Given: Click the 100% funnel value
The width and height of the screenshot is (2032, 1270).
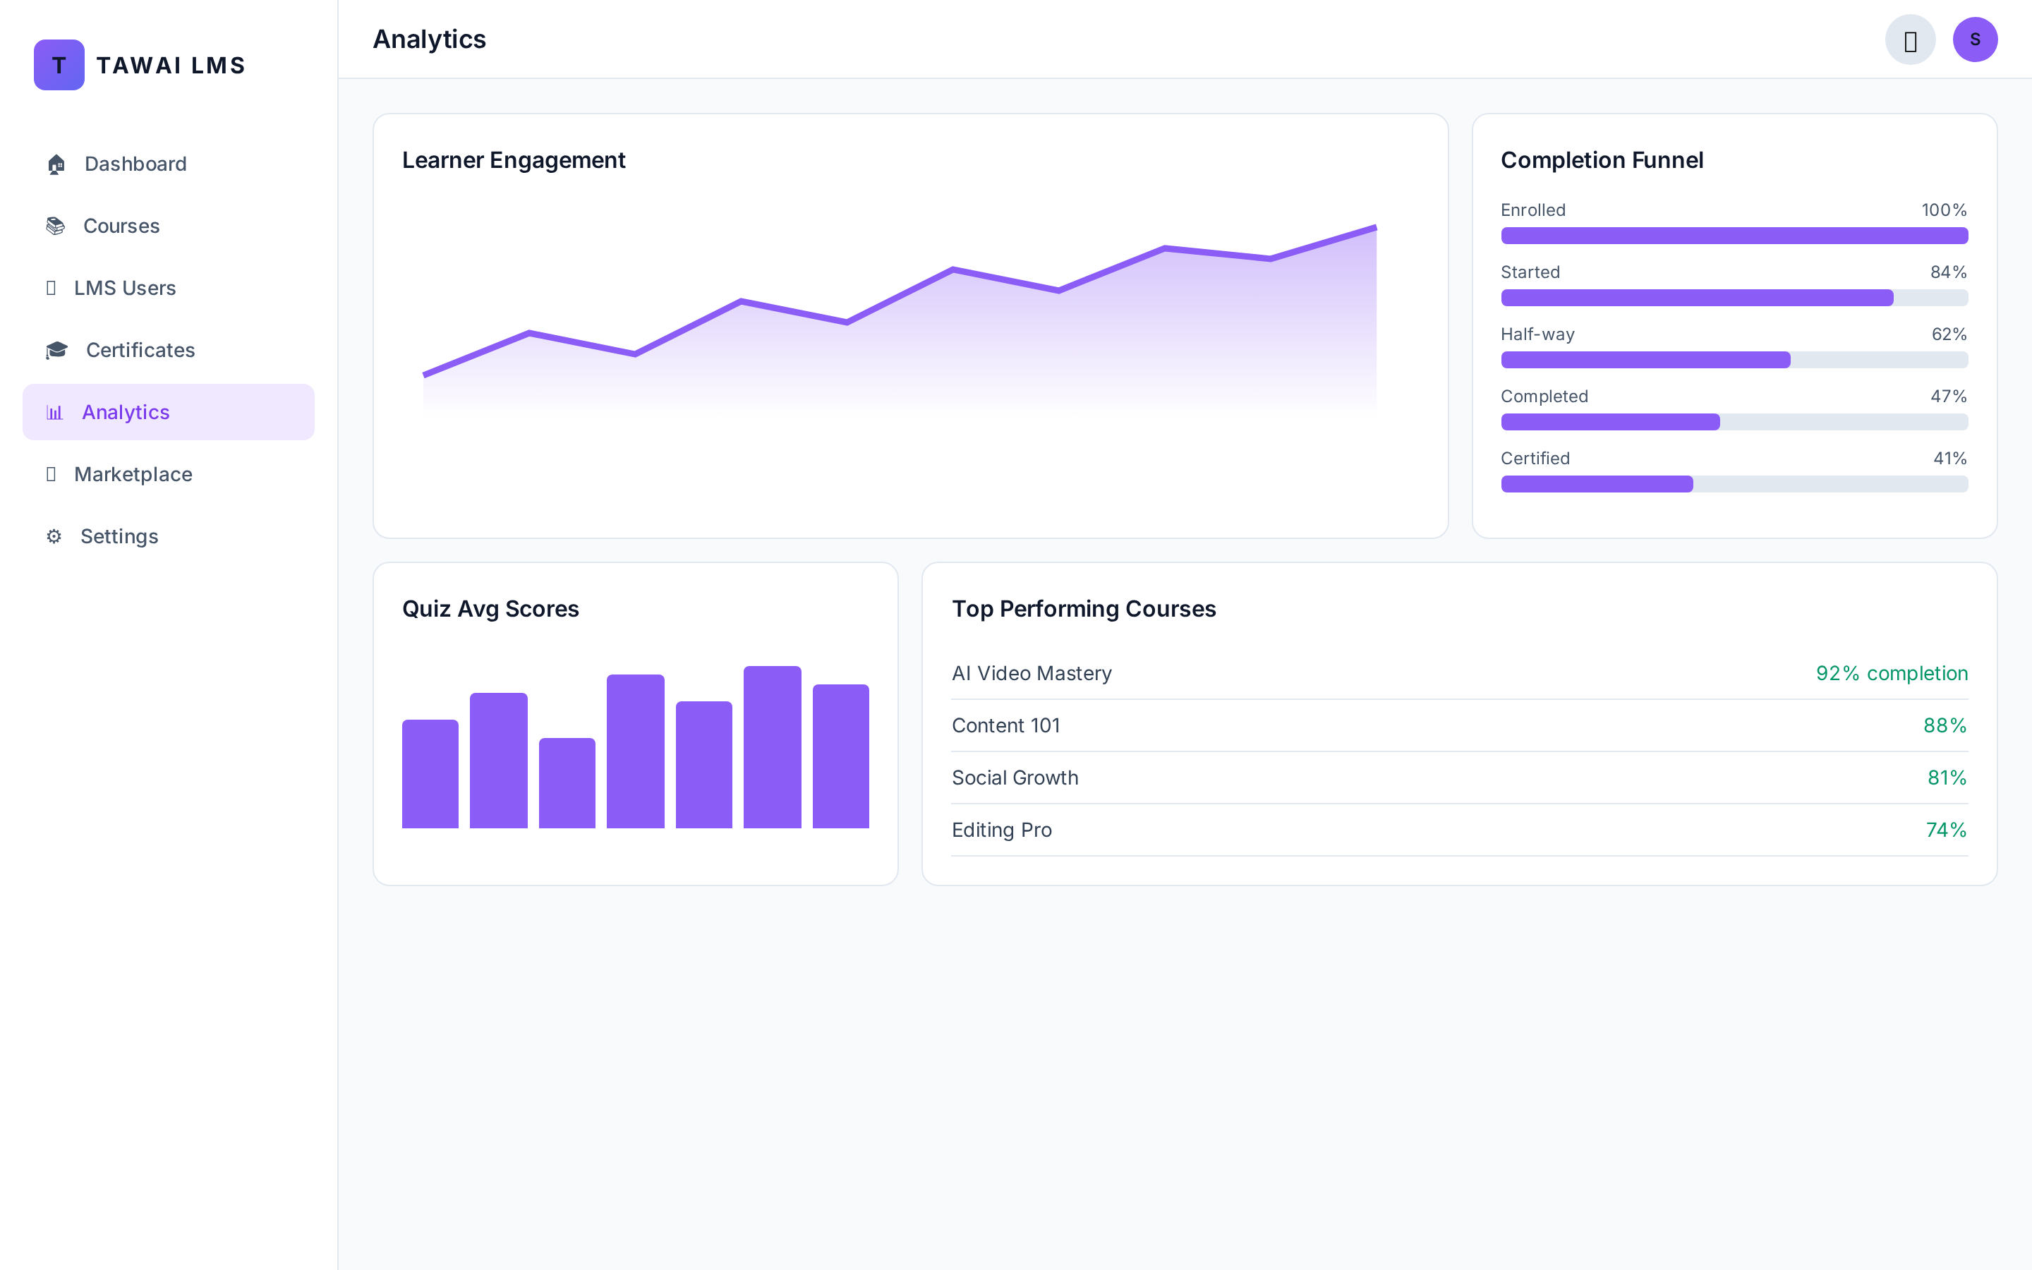Looking at the screenshot, I should pyautogui.click(x=1944, y=210).
